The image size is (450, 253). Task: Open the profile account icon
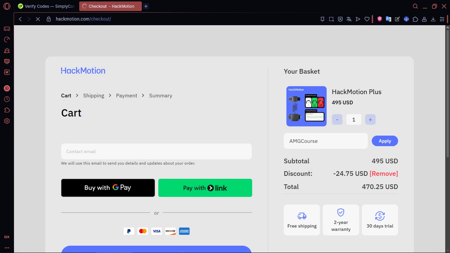tap(424, 19)
